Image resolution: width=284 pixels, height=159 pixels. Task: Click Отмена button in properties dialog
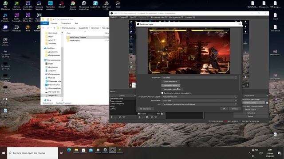pos(235,109)
